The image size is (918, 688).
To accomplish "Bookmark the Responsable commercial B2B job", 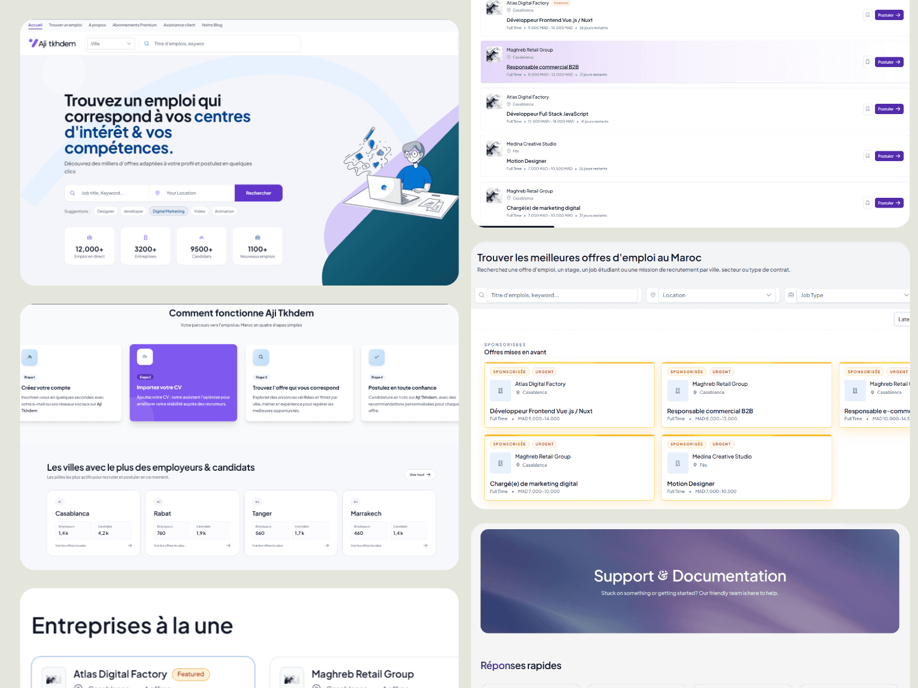I will [867, 62].
